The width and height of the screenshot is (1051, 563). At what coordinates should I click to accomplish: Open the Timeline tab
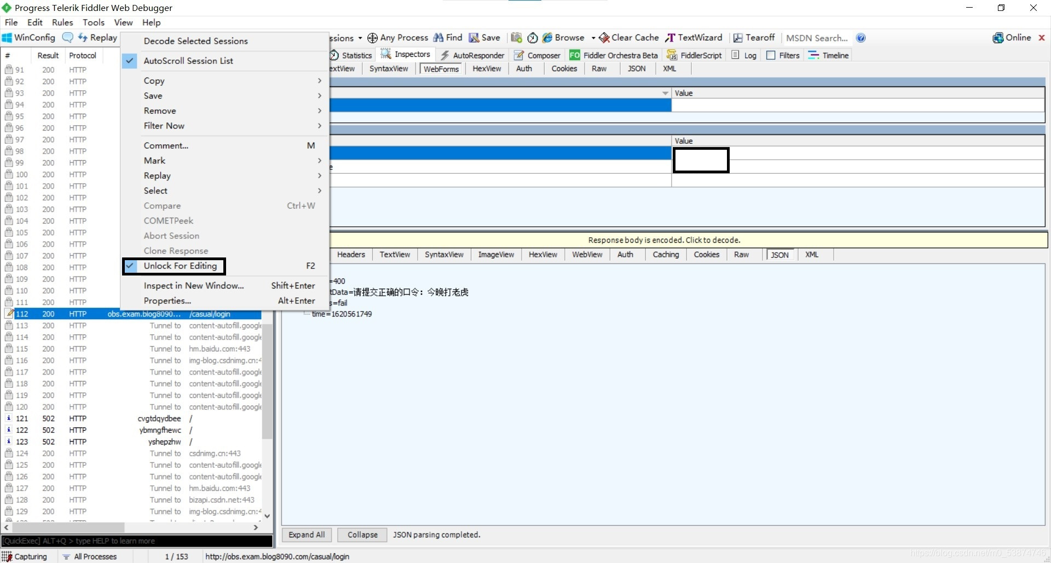click(x=828, y=55)
